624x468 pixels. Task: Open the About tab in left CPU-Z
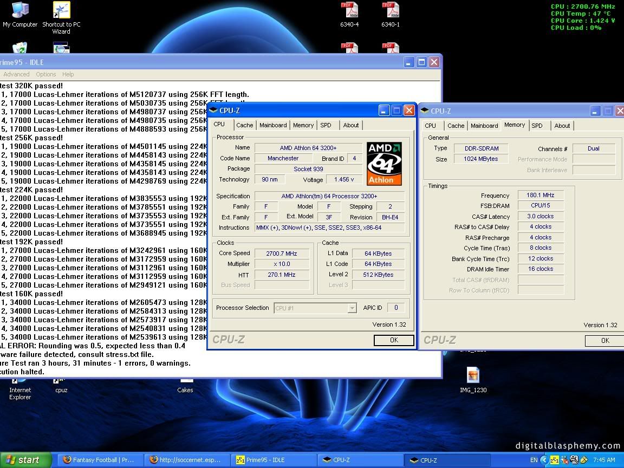tap(351, 125)
